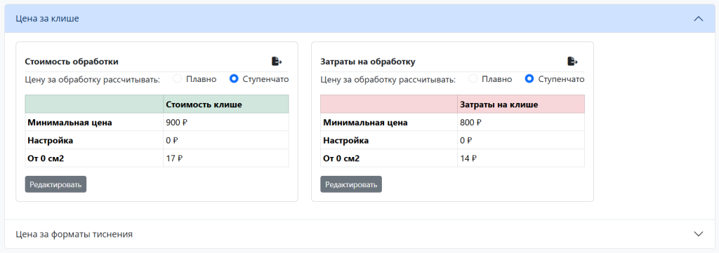Click Затраты на обработку card title
This screenshot has width=719, height=253.
point(368,61)
